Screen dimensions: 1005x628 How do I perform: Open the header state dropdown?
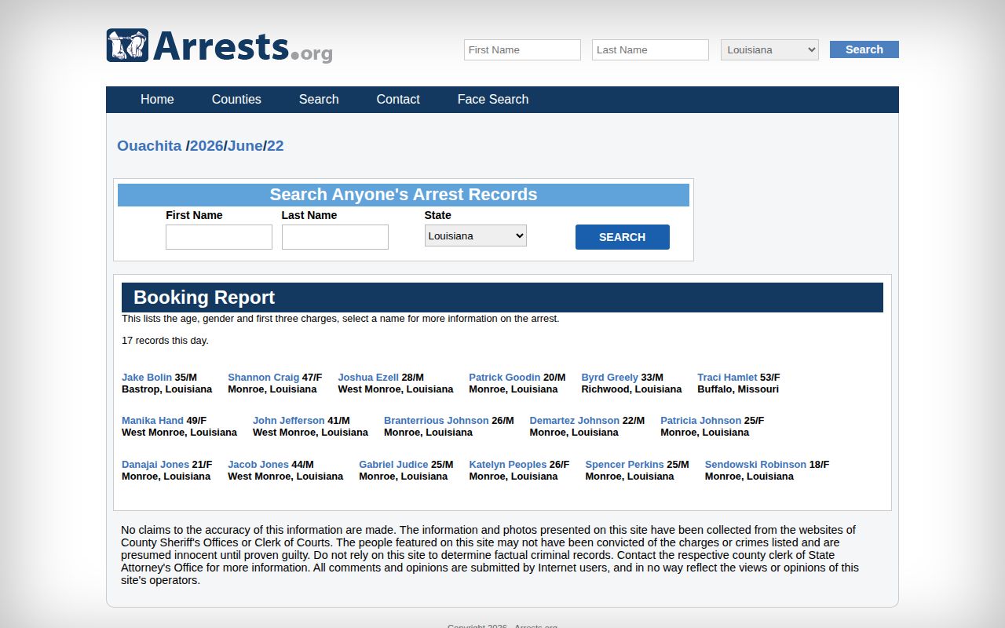[769, 49]
